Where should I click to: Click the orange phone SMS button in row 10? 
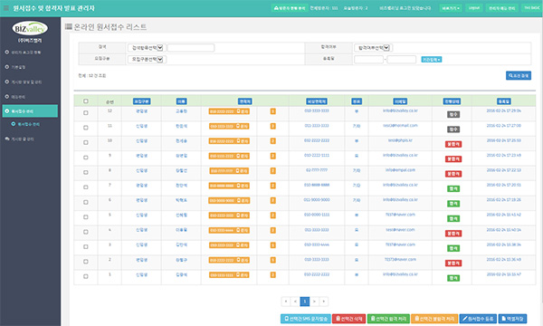229,141
